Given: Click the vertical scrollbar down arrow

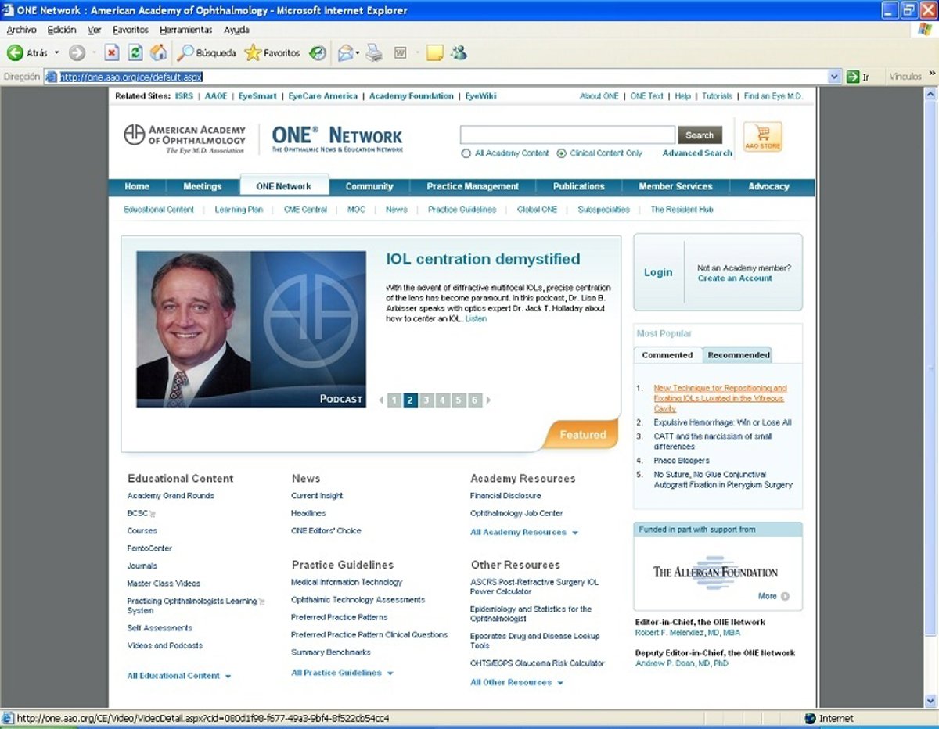Looking at the screenshot, I should [931, 701].
